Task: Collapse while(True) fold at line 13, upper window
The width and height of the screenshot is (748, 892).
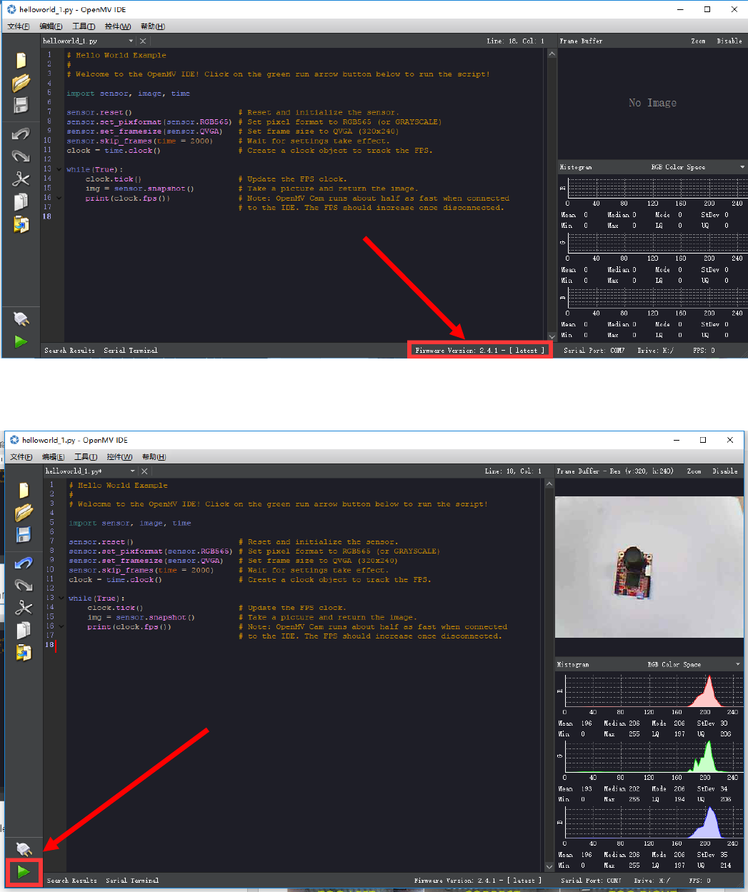Action: 59,169
